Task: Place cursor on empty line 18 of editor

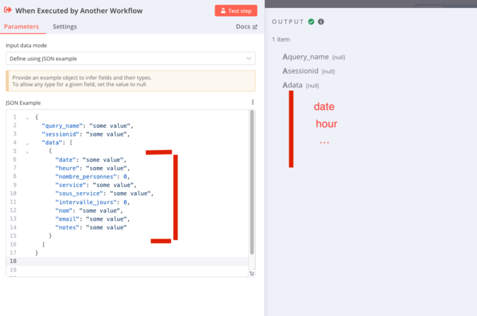Action: [127, 261]
